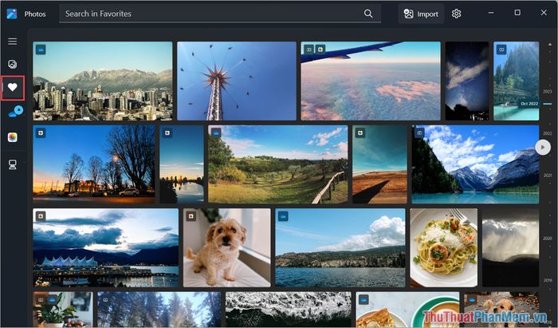Viewport: 558px width, 328px height.
Task: Open All Photos in the sidebar
Action: point(13,64)
